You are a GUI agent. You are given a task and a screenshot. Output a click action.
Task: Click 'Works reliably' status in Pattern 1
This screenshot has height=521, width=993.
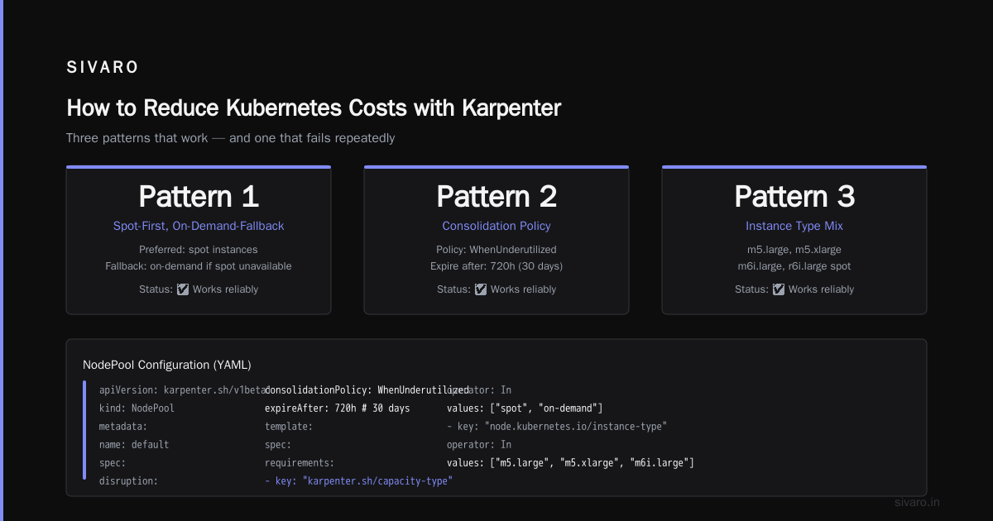pyautogui.click(x=225, y=289)
